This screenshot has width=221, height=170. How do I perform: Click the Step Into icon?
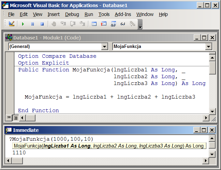click(63, 23)
